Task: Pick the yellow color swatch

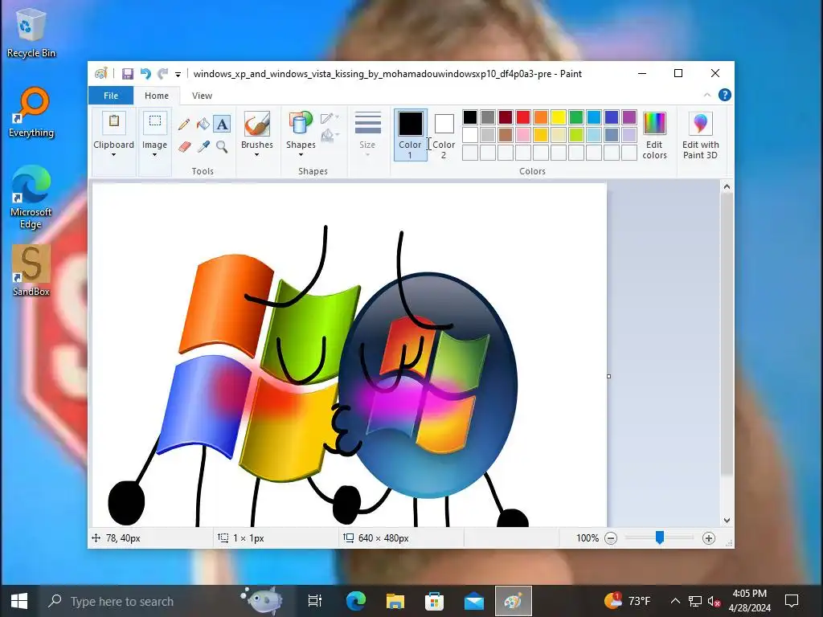Action: (558, 117)
